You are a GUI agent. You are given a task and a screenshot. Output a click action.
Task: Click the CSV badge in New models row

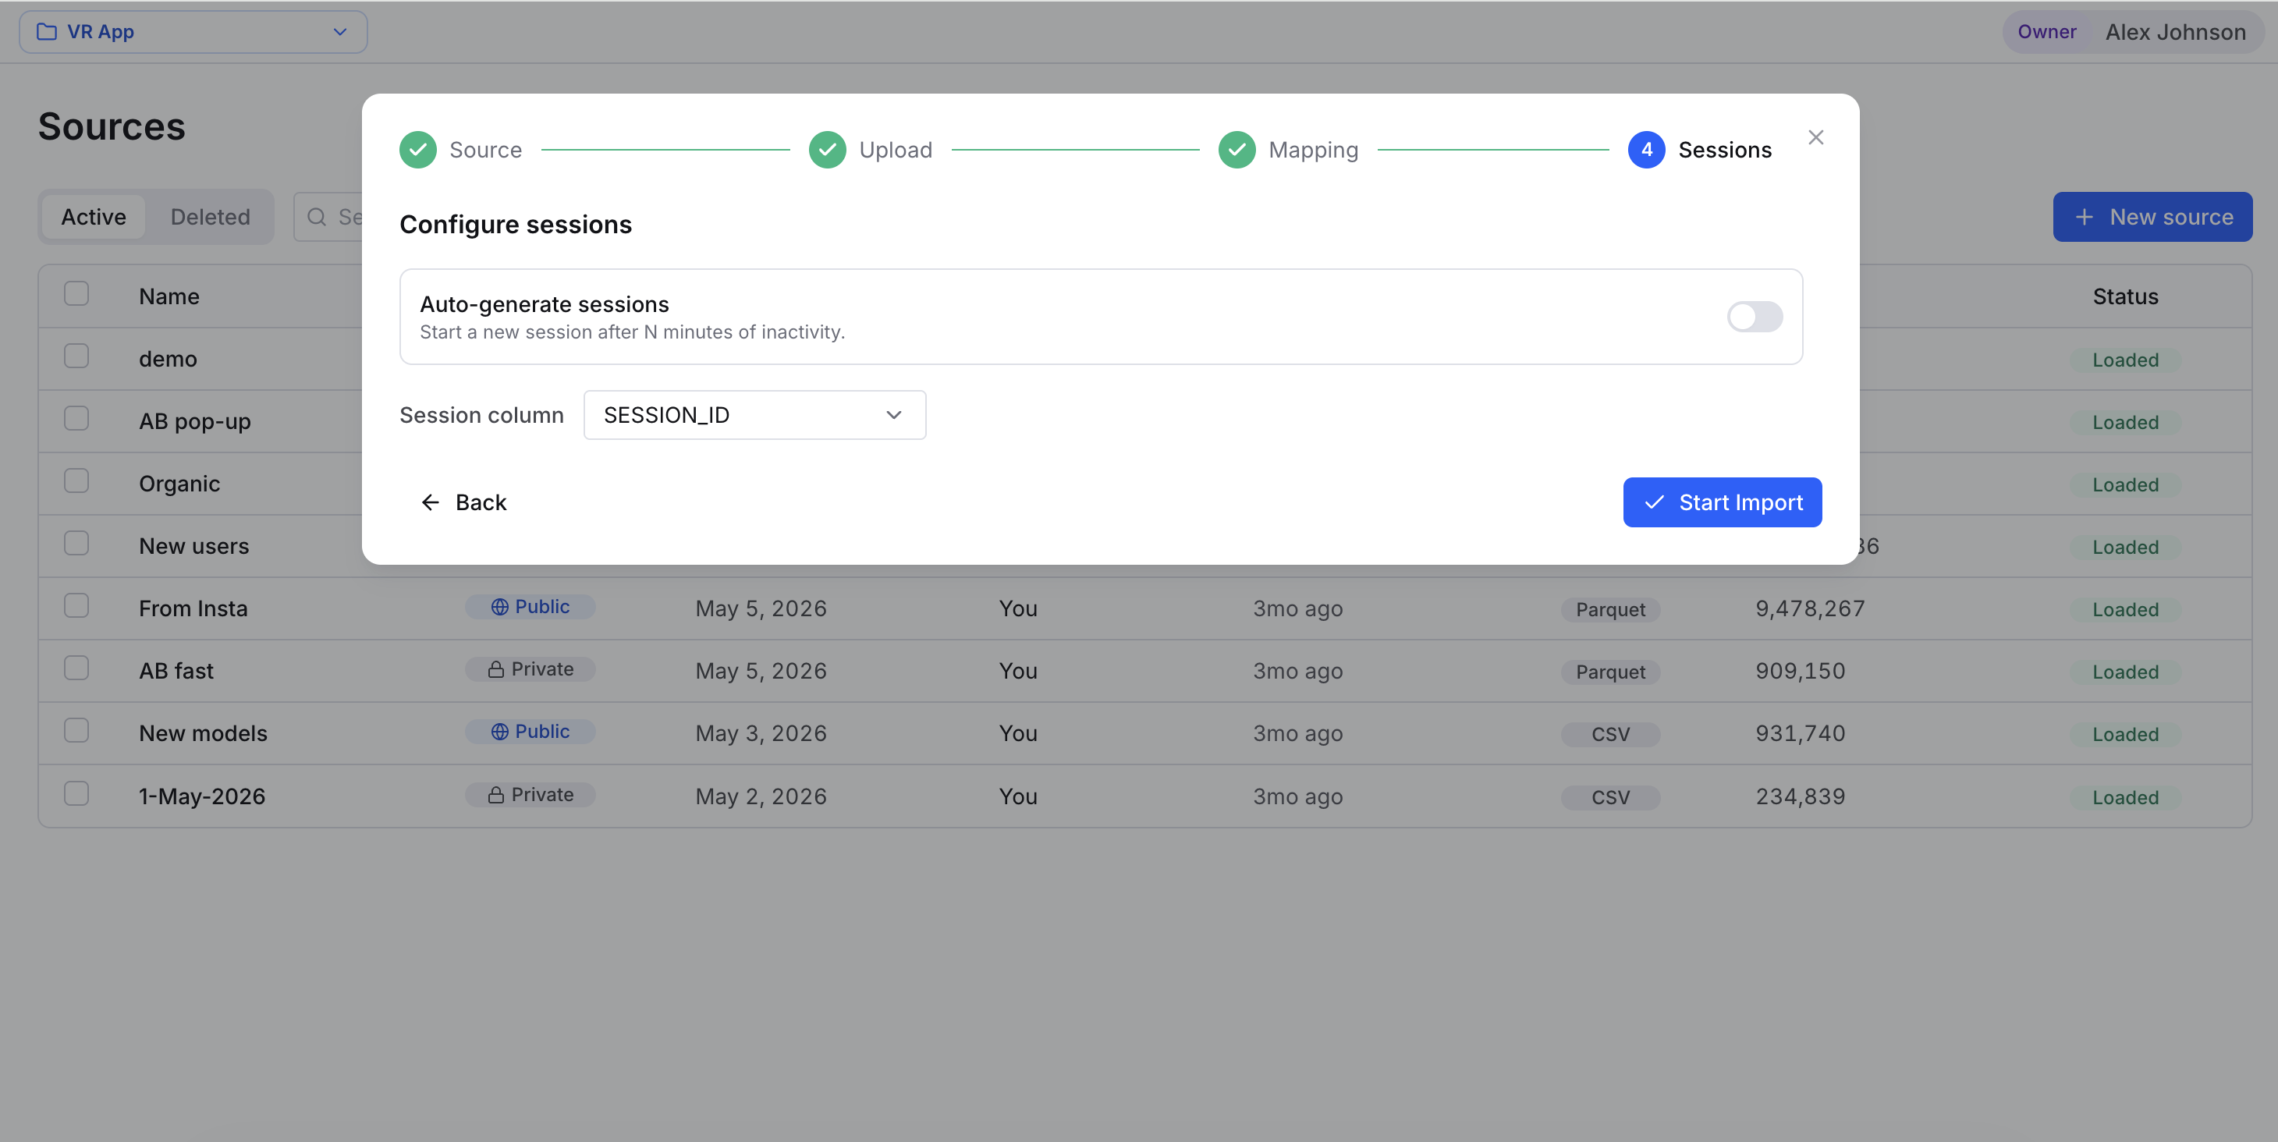1610,733
